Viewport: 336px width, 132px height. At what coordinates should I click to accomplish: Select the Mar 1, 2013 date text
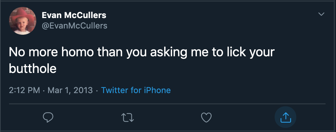tap(70, 90)
